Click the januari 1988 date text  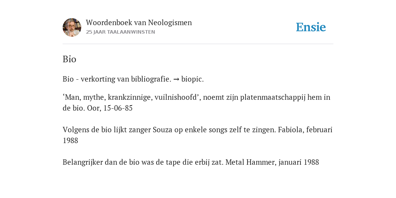coord(299,162)
